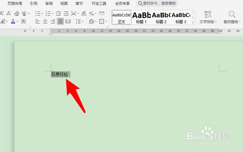Toggle the character shading icon
Image resolution: width=243 pixels, height=152 pixels.
click(23, 21)
